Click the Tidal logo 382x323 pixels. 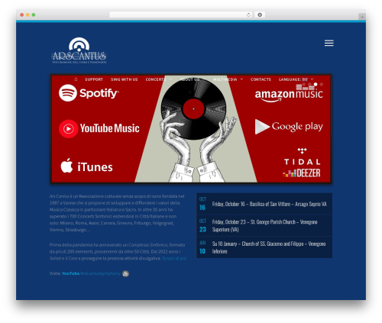(x=302, y=157)
